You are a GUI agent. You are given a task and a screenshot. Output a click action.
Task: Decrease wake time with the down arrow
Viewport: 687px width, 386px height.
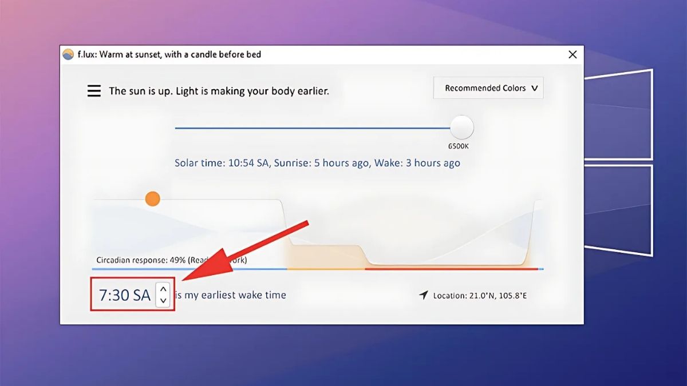click(163, 301)
